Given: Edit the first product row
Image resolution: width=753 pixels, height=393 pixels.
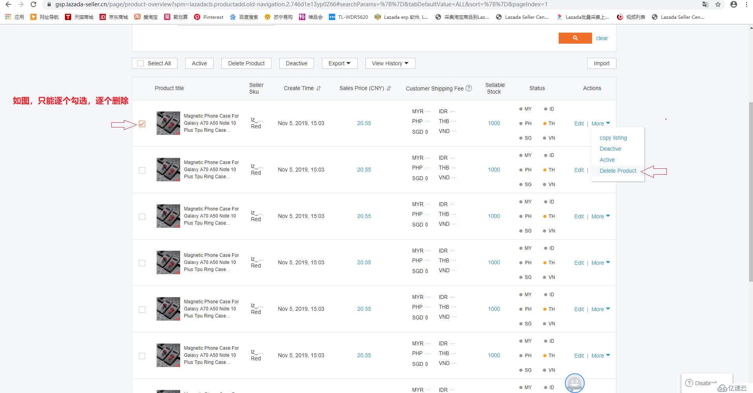Looking at the screenshot, I should point(579,124).
